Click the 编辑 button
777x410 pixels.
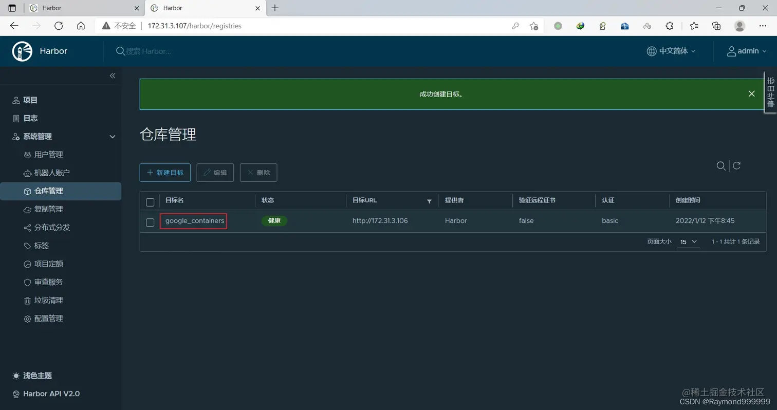tap(215, 173)
